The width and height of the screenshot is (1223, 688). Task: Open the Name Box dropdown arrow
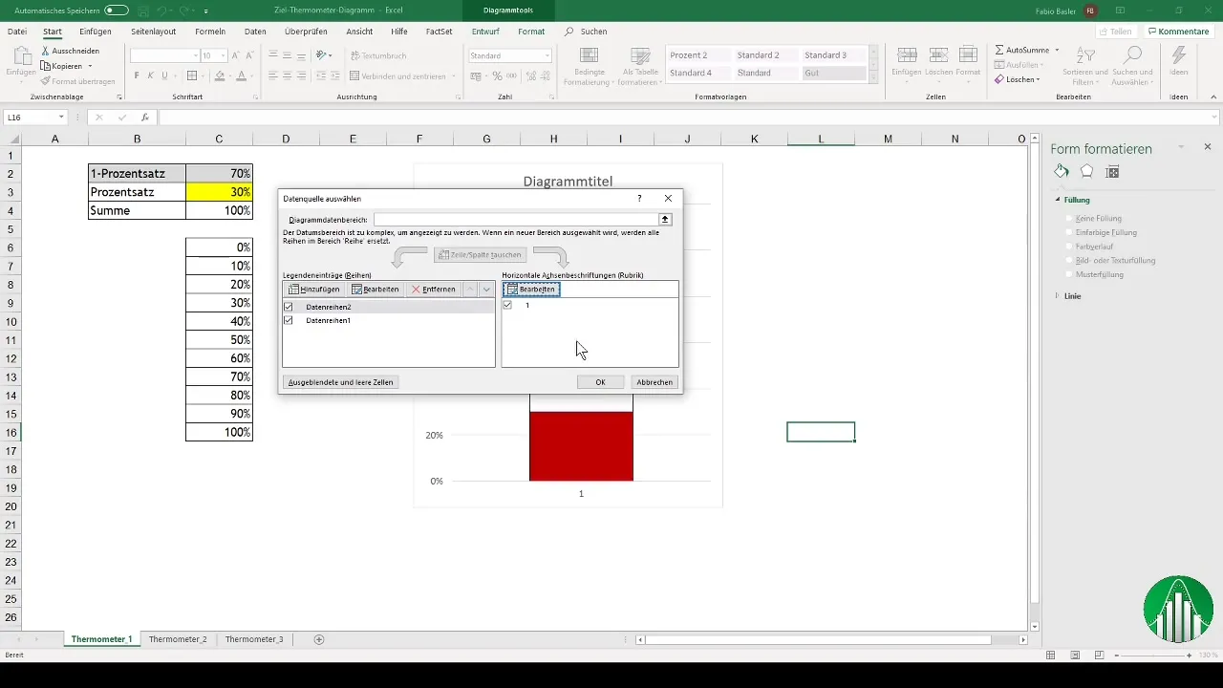click(61, 118)
